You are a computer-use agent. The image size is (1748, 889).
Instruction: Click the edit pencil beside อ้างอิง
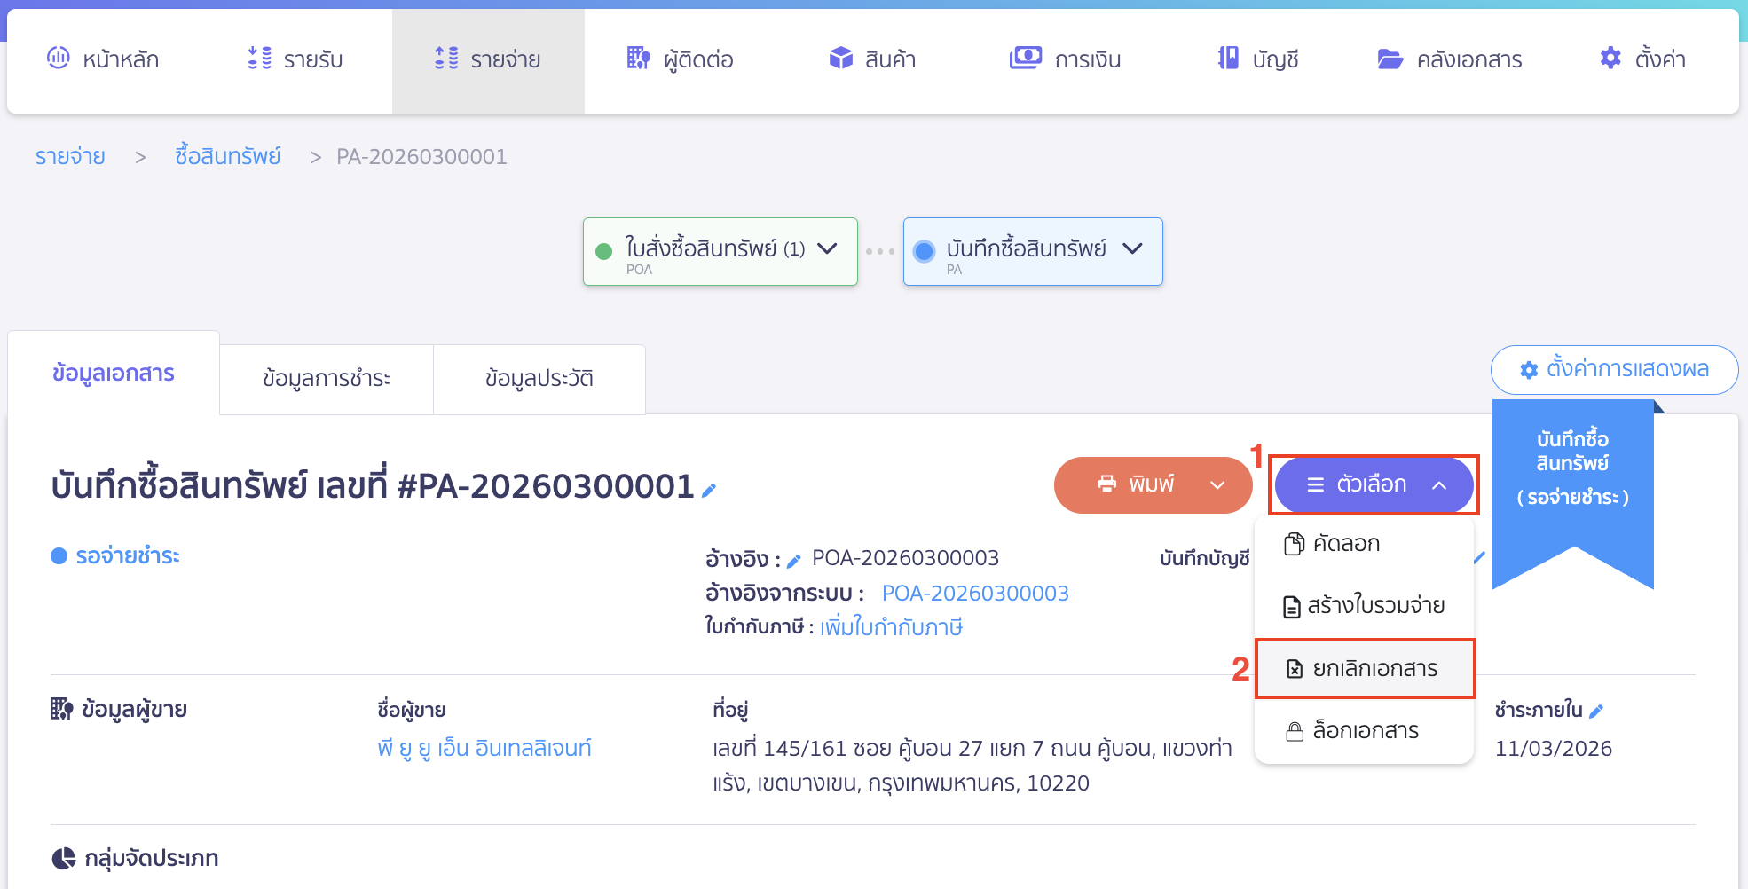tap(794, 561)
